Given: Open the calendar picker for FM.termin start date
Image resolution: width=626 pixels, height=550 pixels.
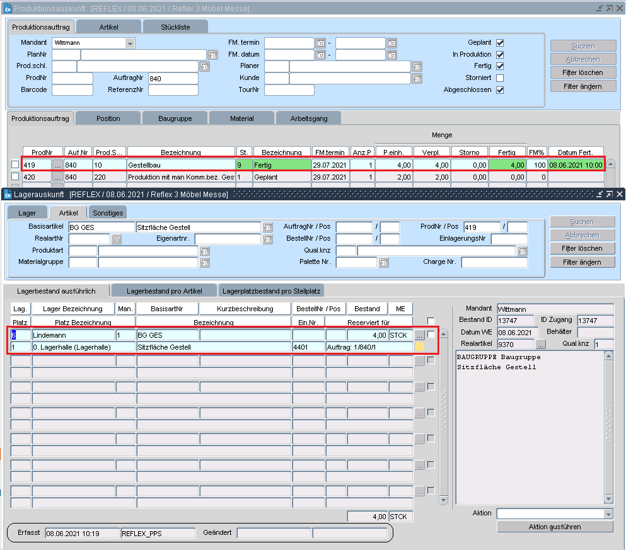Looking at the screenshot, I should 320,43.
